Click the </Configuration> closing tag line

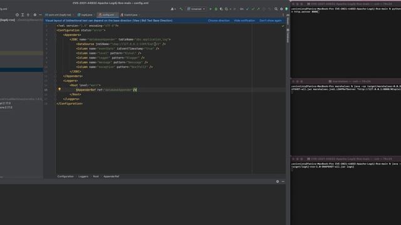tap(70, 104)
